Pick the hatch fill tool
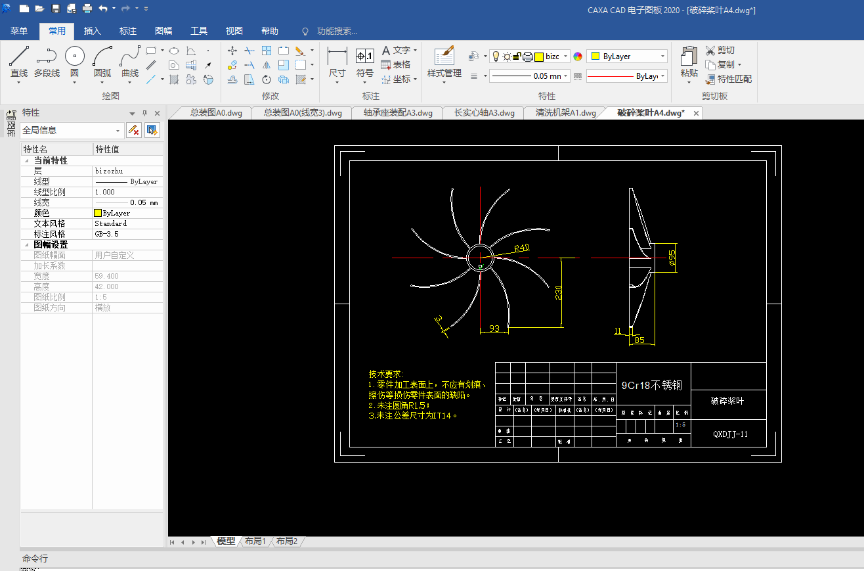Image resolution: width=864 pixels, height=571 pixels. (174, 80)
